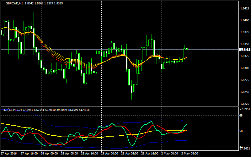This screenshot has width=251, height=157.
Task: Click the 1.8250 price scale label
Action: point(245,92)
